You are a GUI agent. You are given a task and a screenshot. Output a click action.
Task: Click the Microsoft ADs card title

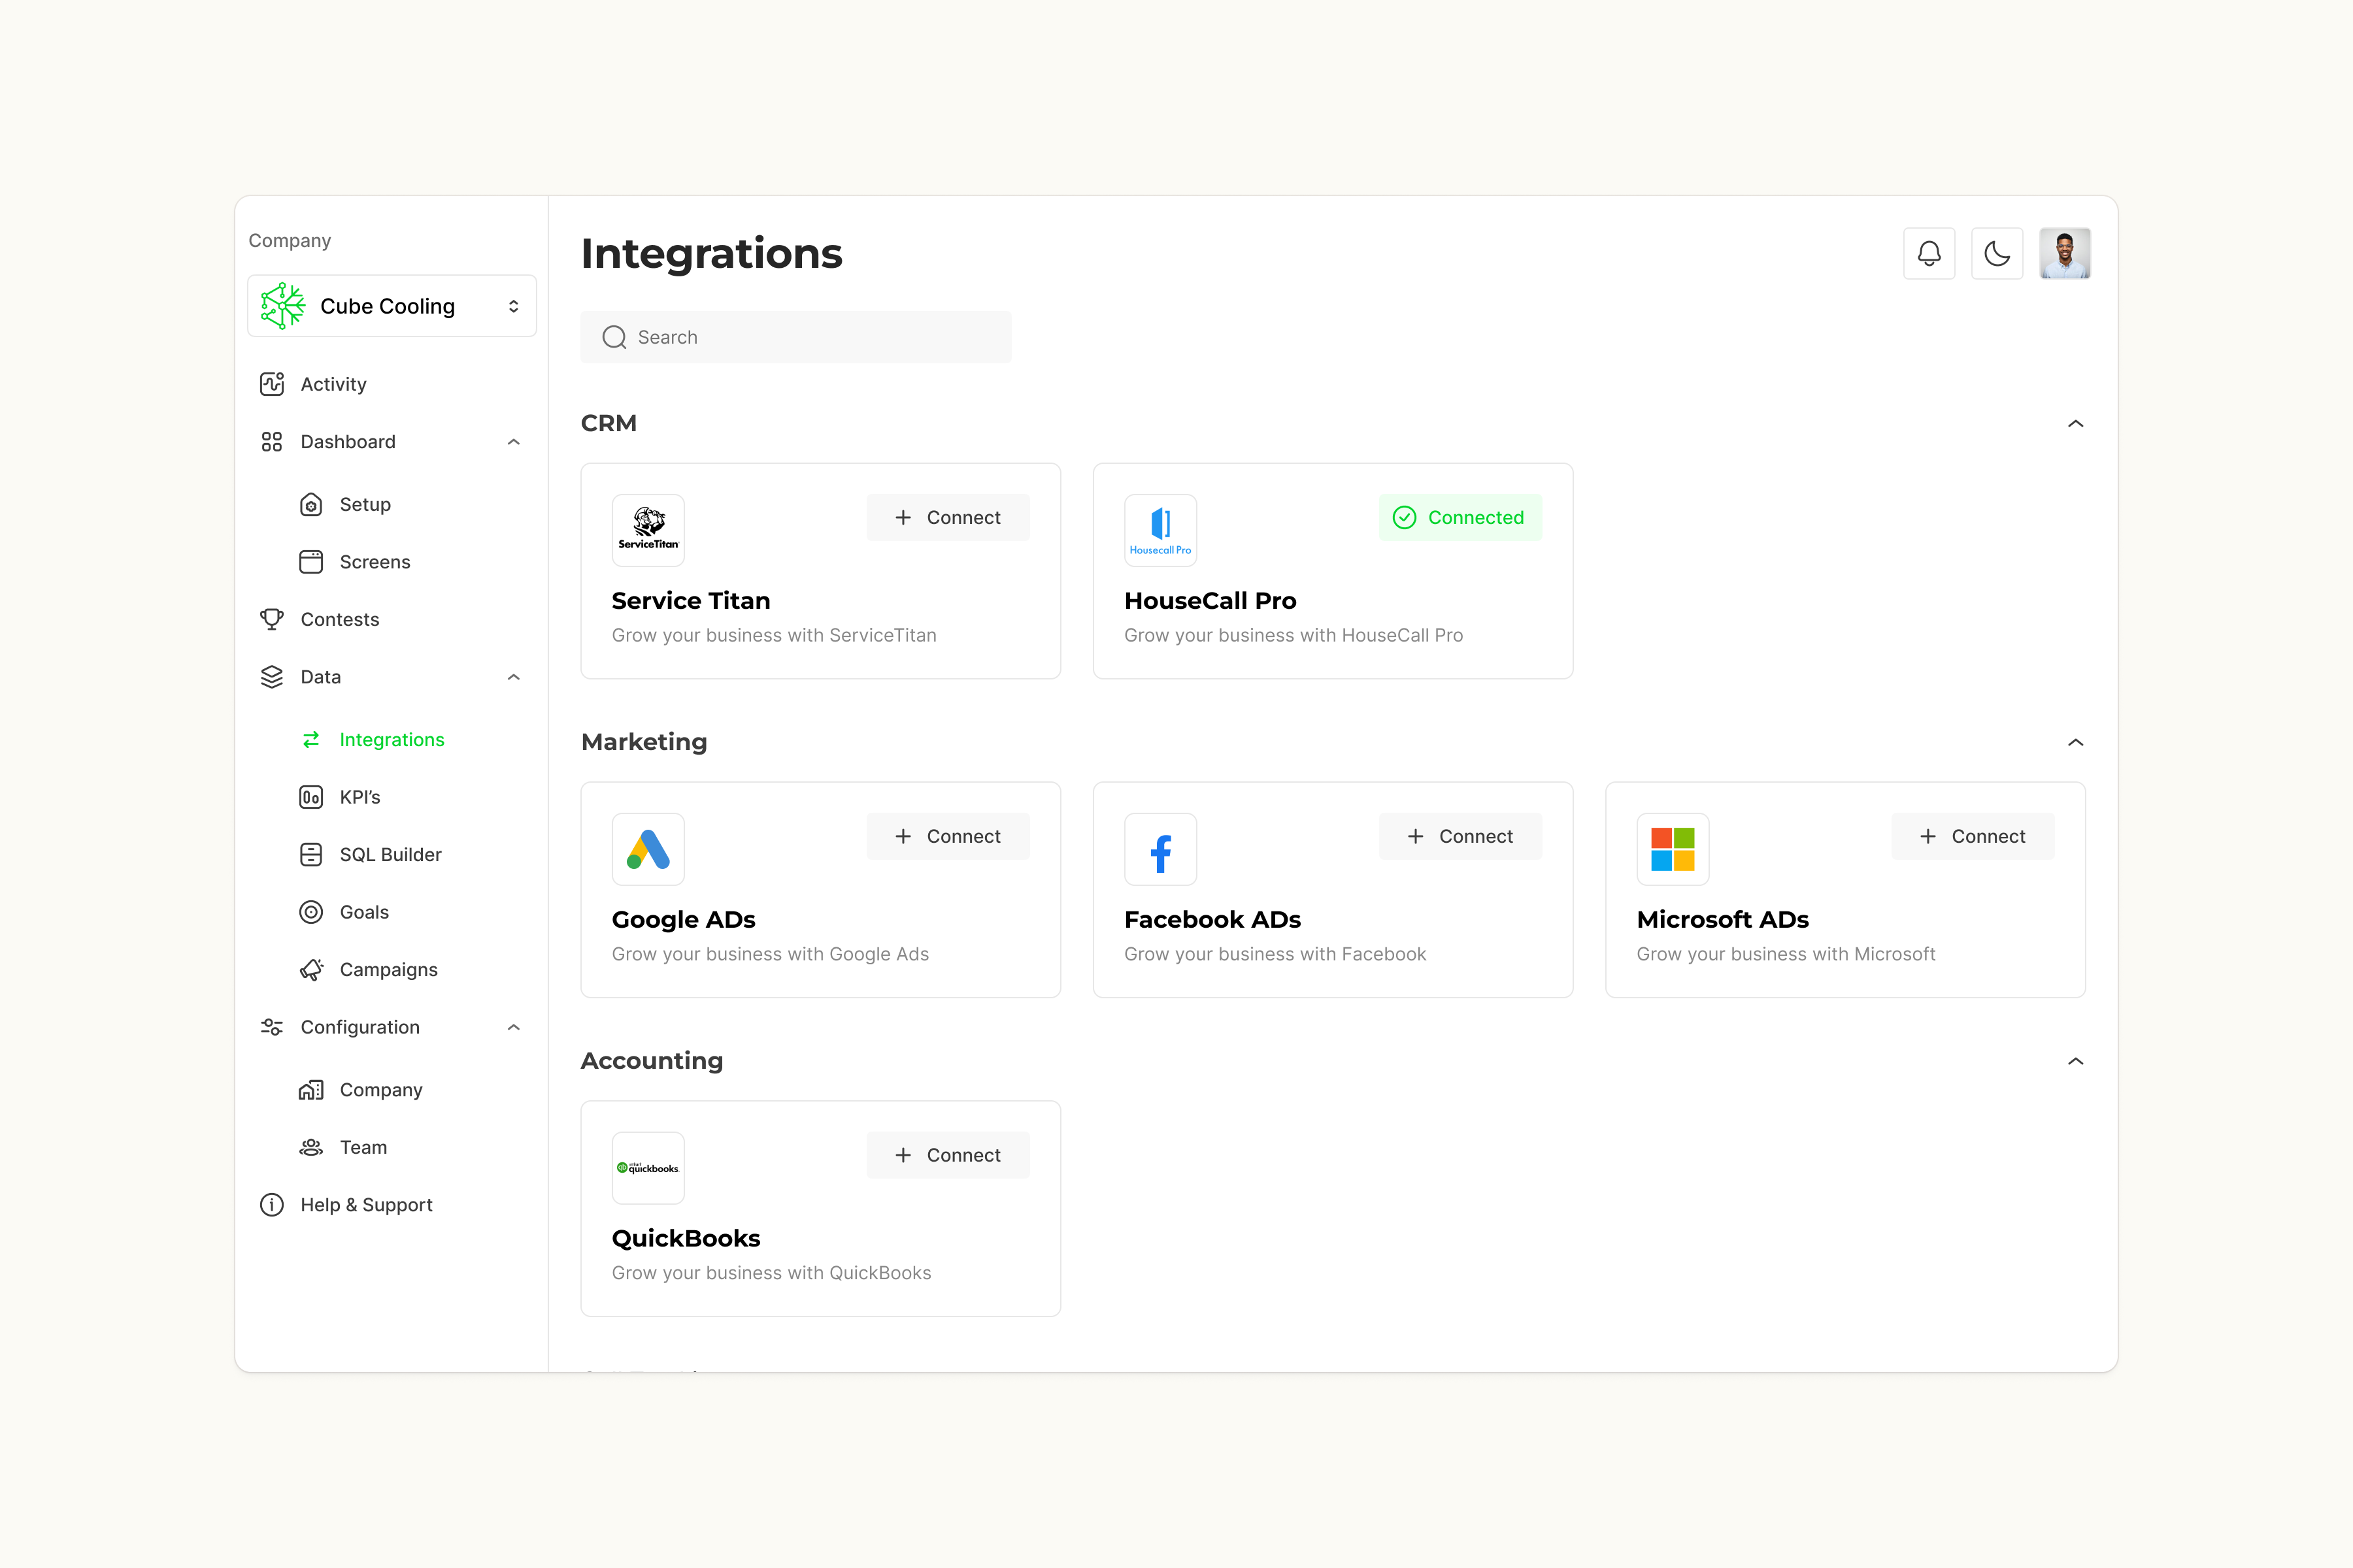tap(1723, 920)
